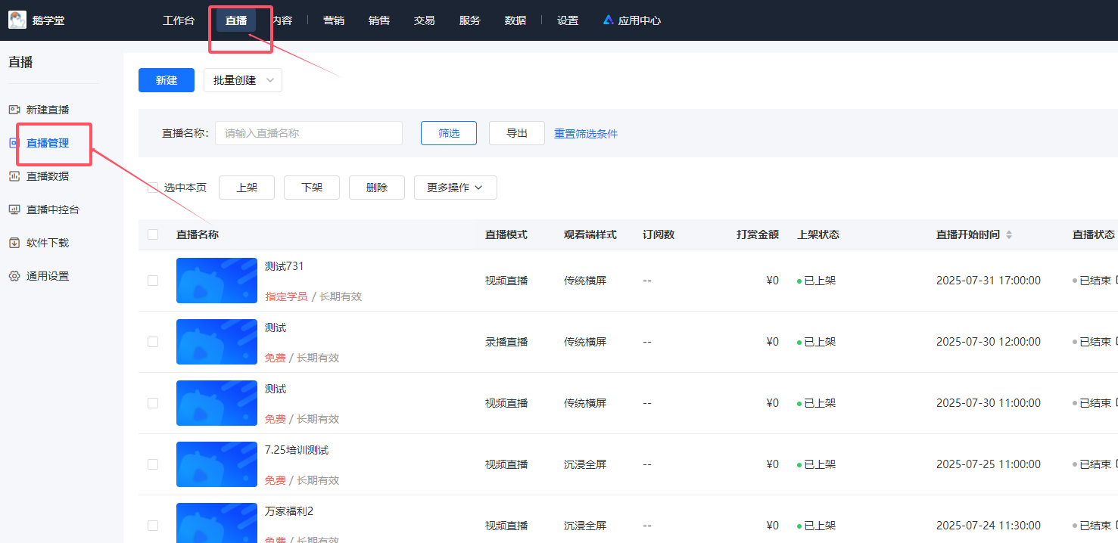Open the 营销 top menu
The width and height of the screenshot is (1118, 543).
point(333,20)
